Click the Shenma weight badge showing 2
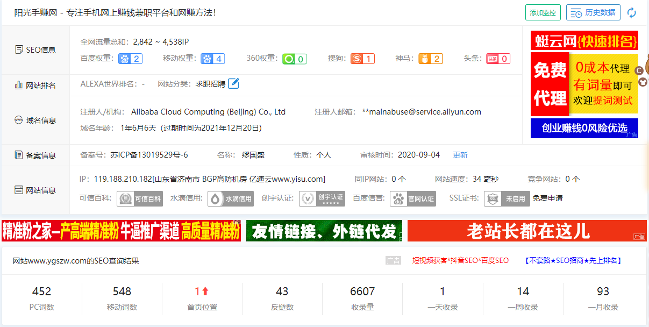Image resolution: width=649 pixels, height=327 pixels. click(x=431, y=59)
